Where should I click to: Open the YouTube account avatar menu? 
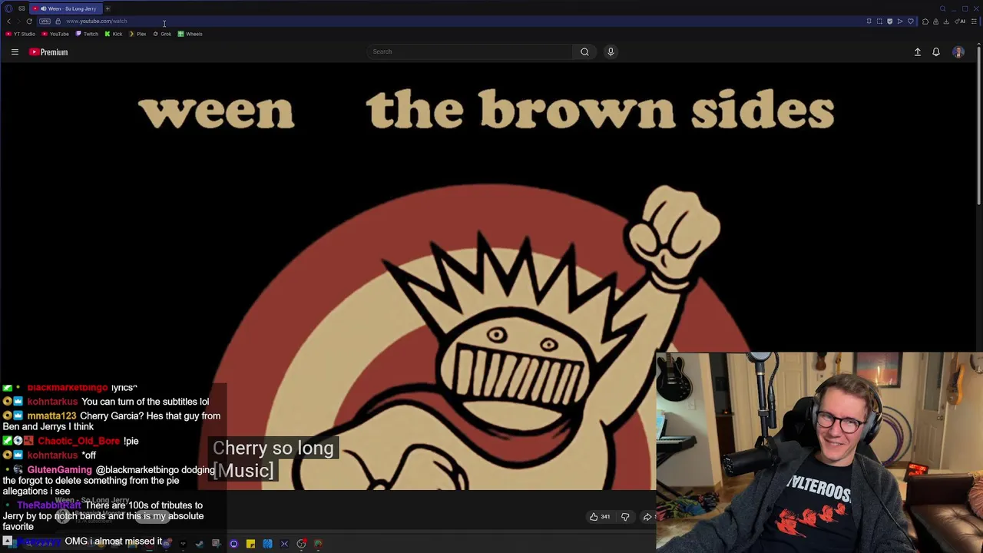(x=958, y=52)
